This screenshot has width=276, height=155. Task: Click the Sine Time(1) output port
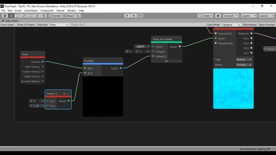point(43,67)
